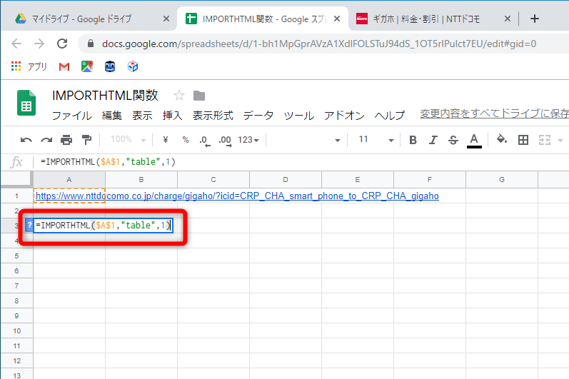This screenshot has height=379, width=569.
Task: Select column B header
Action: (x=141, y=180)
